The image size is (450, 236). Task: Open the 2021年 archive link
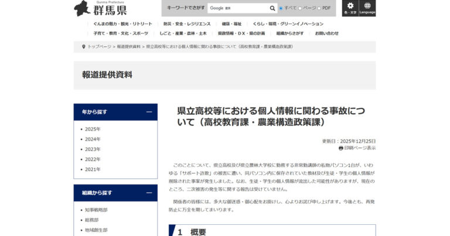point(93,169)
